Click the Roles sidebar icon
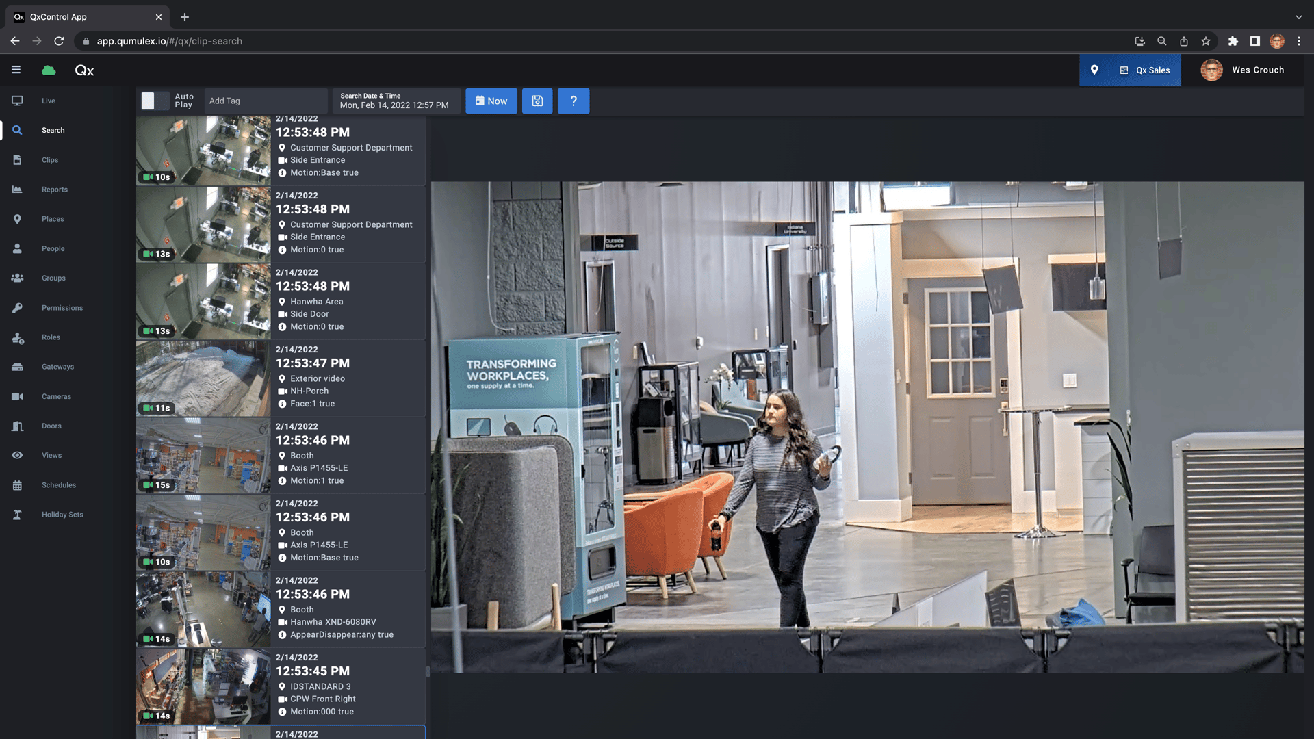1314x739 pixels. click(x=17, y=337)
